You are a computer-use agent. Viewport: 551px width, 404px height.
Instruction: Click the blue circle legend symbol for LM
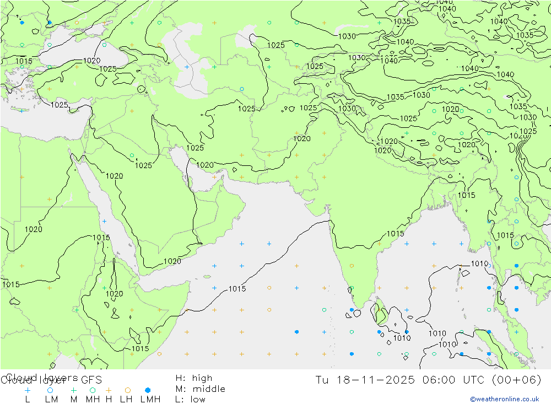point(50,390)
